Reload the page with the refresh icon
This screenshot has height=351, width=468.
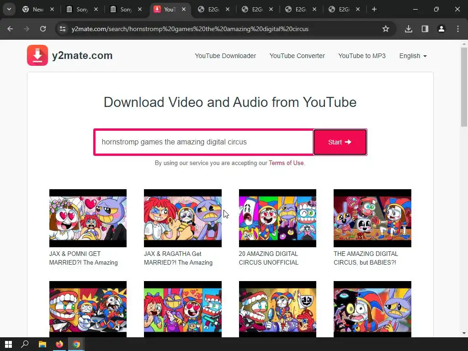coord(43,29)
